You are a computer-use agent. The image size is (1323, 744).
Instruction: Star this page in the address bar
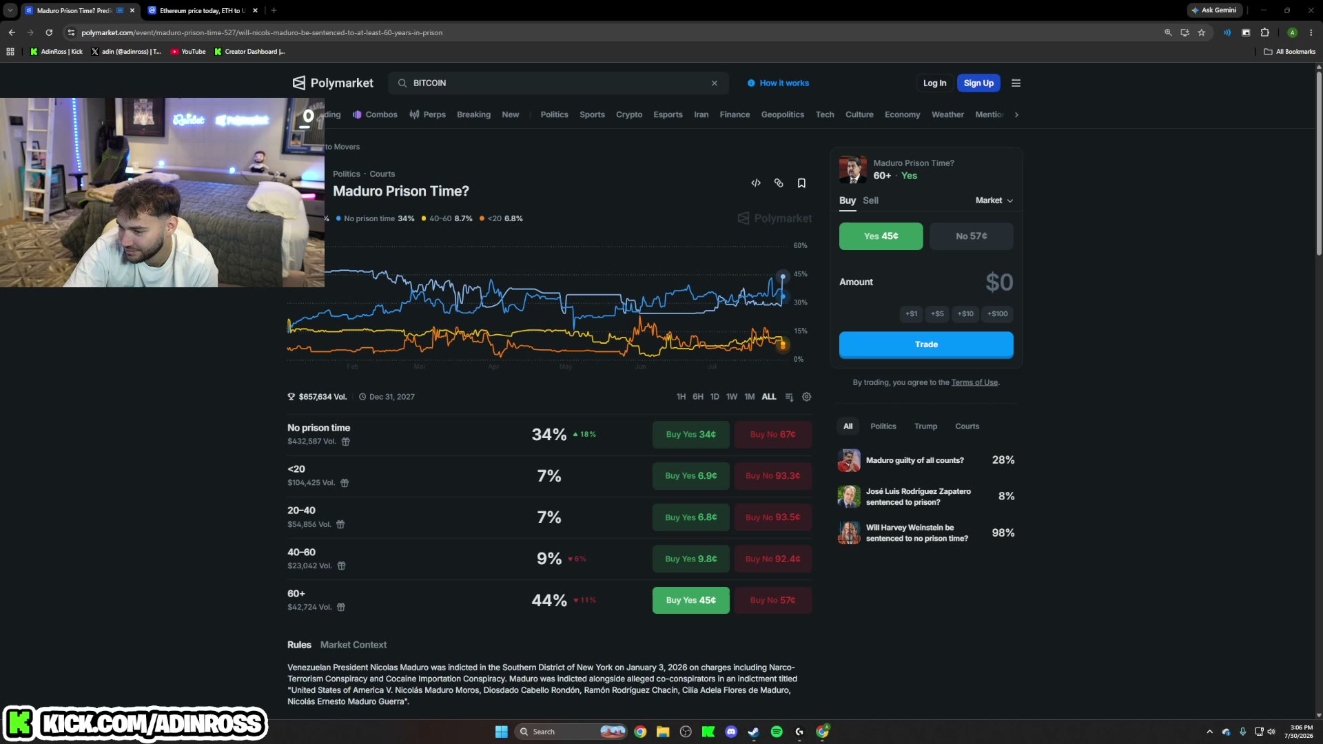pos(1202,32)
